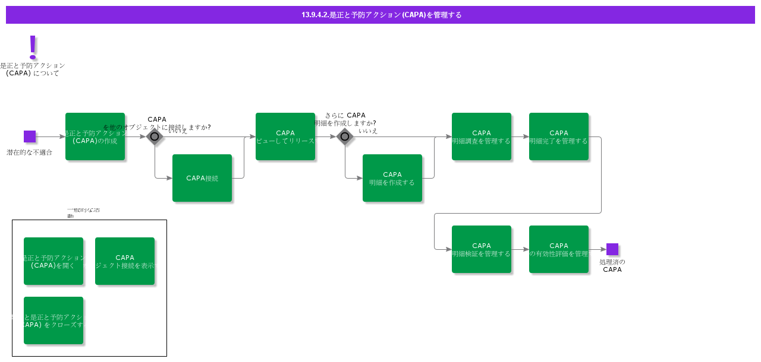
Task: Open the (CAPA) をクローズする general activity
Action: pyautogui.click(x=54, y=320)
